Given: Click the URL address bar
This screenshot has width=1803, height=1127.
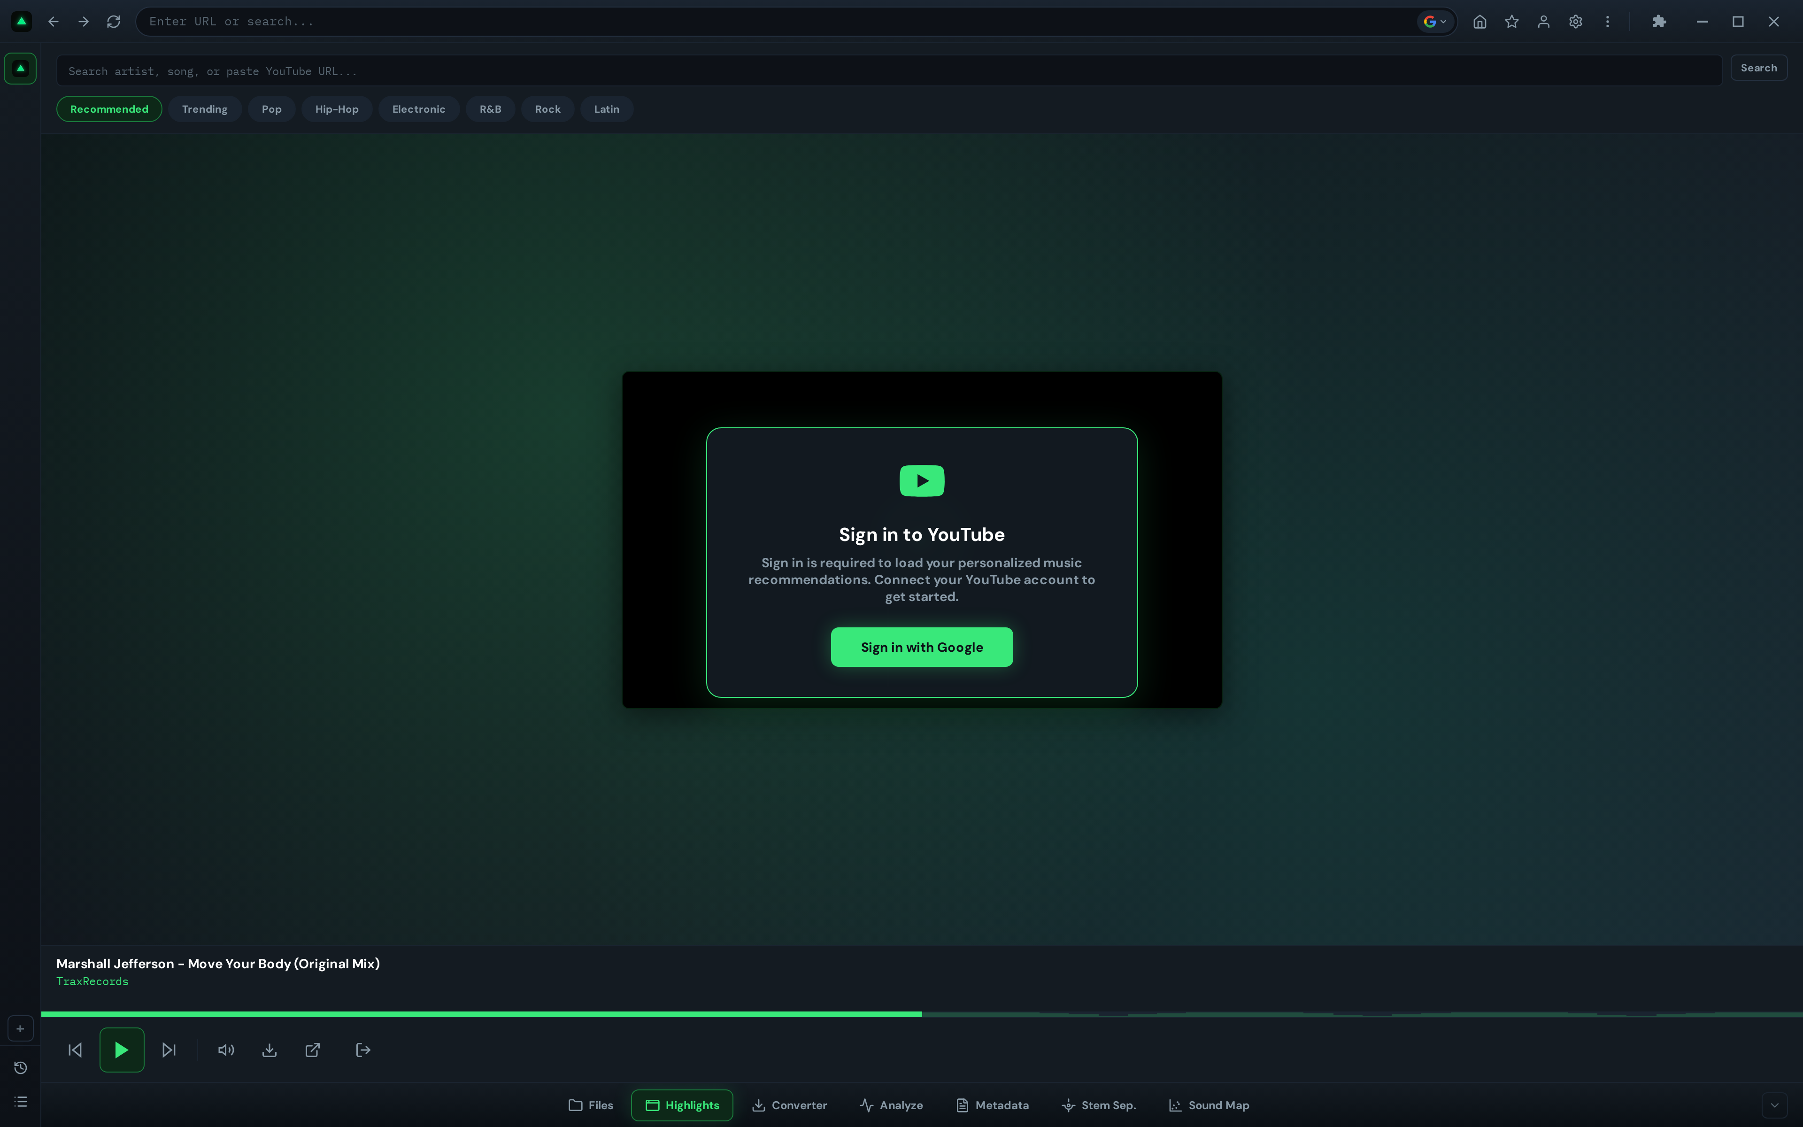Looking at the screenshot, I should coord(775,22).
